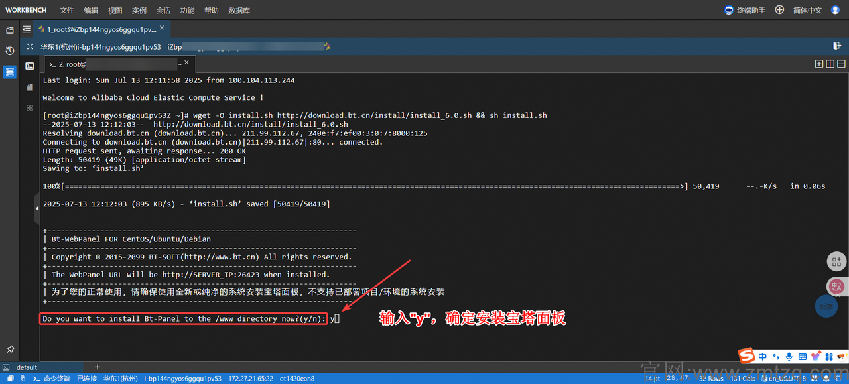Click the pin icon in left sidebar
The height and width of the screenshot is (384, 849).
pyautogui.click(x=10, y=349)
